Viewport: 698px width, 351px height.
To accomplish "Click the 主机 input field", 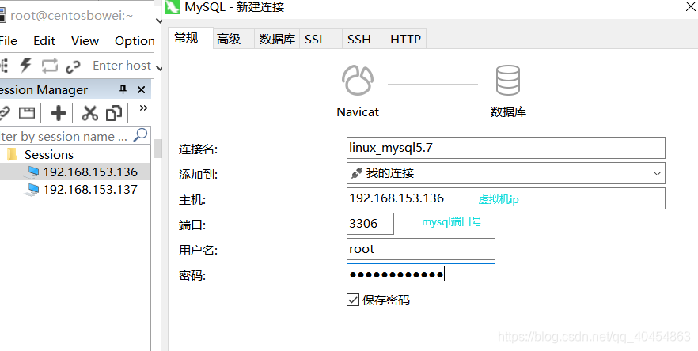I will (x=506, y=198).
